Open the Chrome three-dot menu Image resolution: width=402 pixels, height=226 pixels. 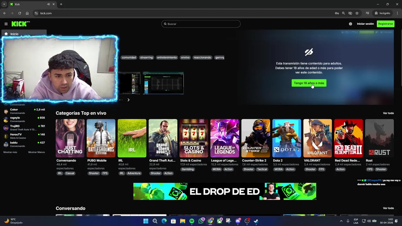click(x=398, y=13)
